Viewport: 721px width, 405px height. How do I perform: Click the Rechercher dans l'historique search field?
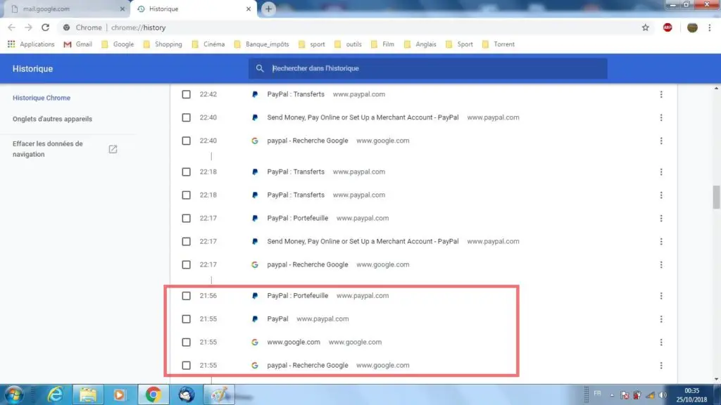pos(427,68)
